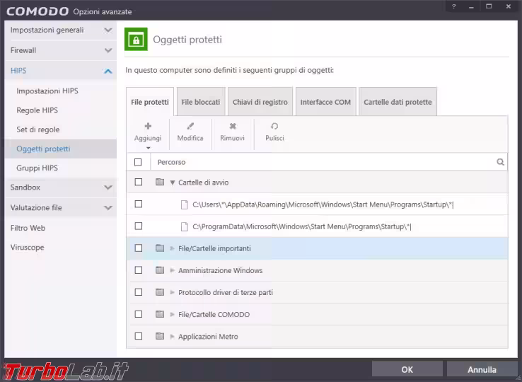Click the help question mark in title bar
Screen dimensions: 522x382
(450, 6)
